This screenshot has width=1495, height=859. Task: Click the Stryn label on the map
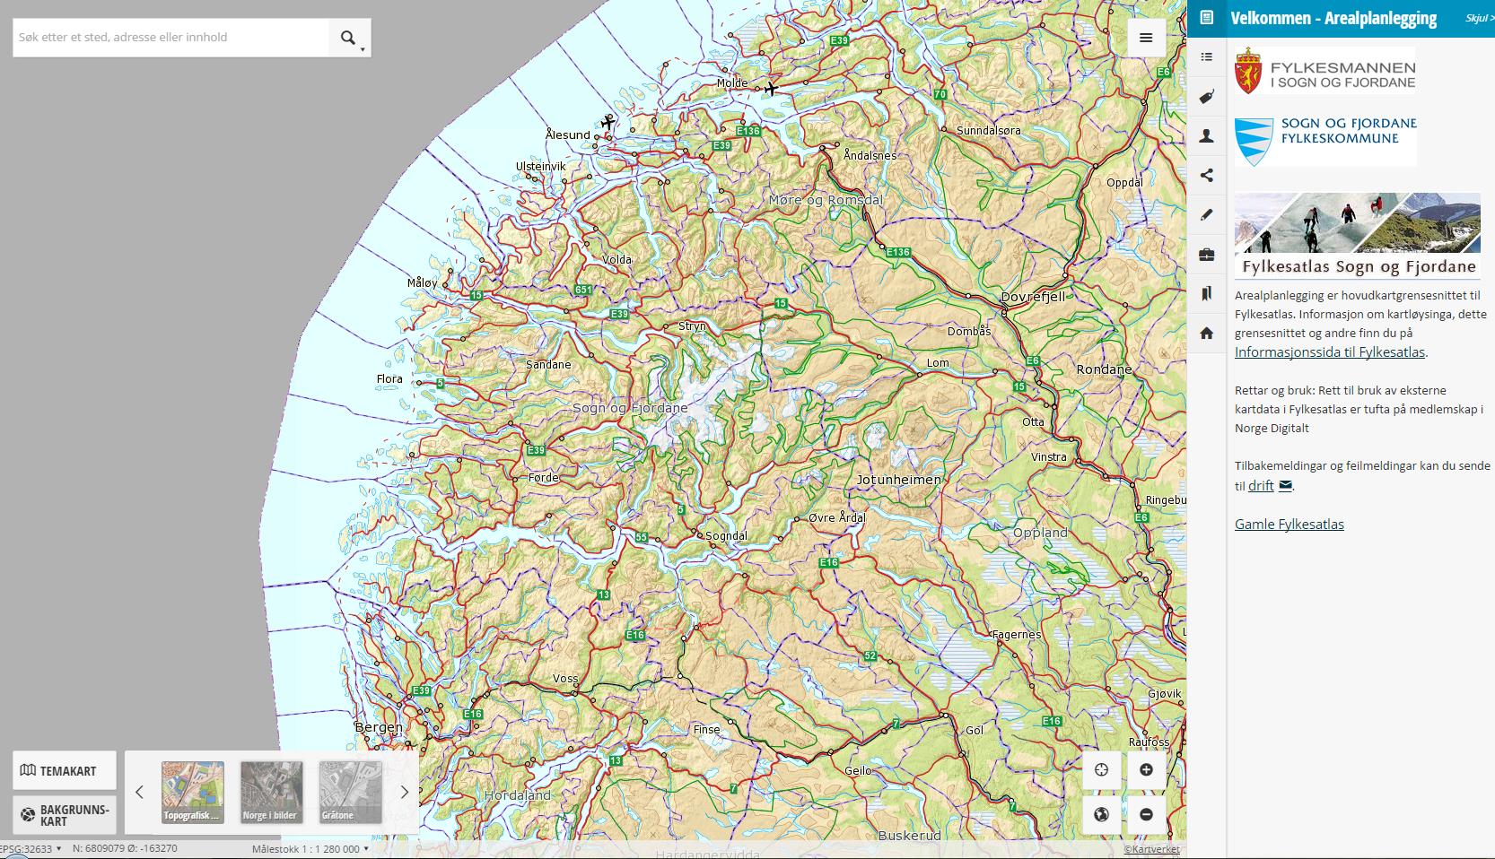coord(692,326)
